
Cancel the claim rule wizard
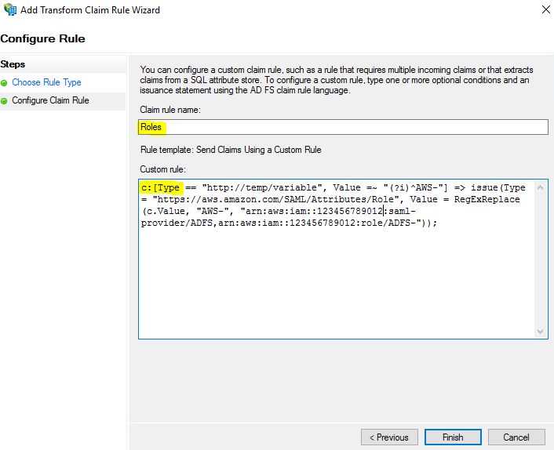[x=516, y=437]
